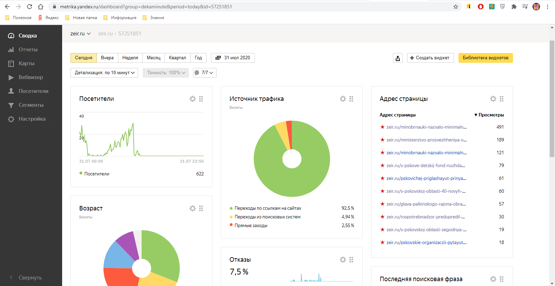Toggle Переходы из поисковых систем legend item
Image resolution: width=555 pixels, height=286 pixels.
(267, 217)
